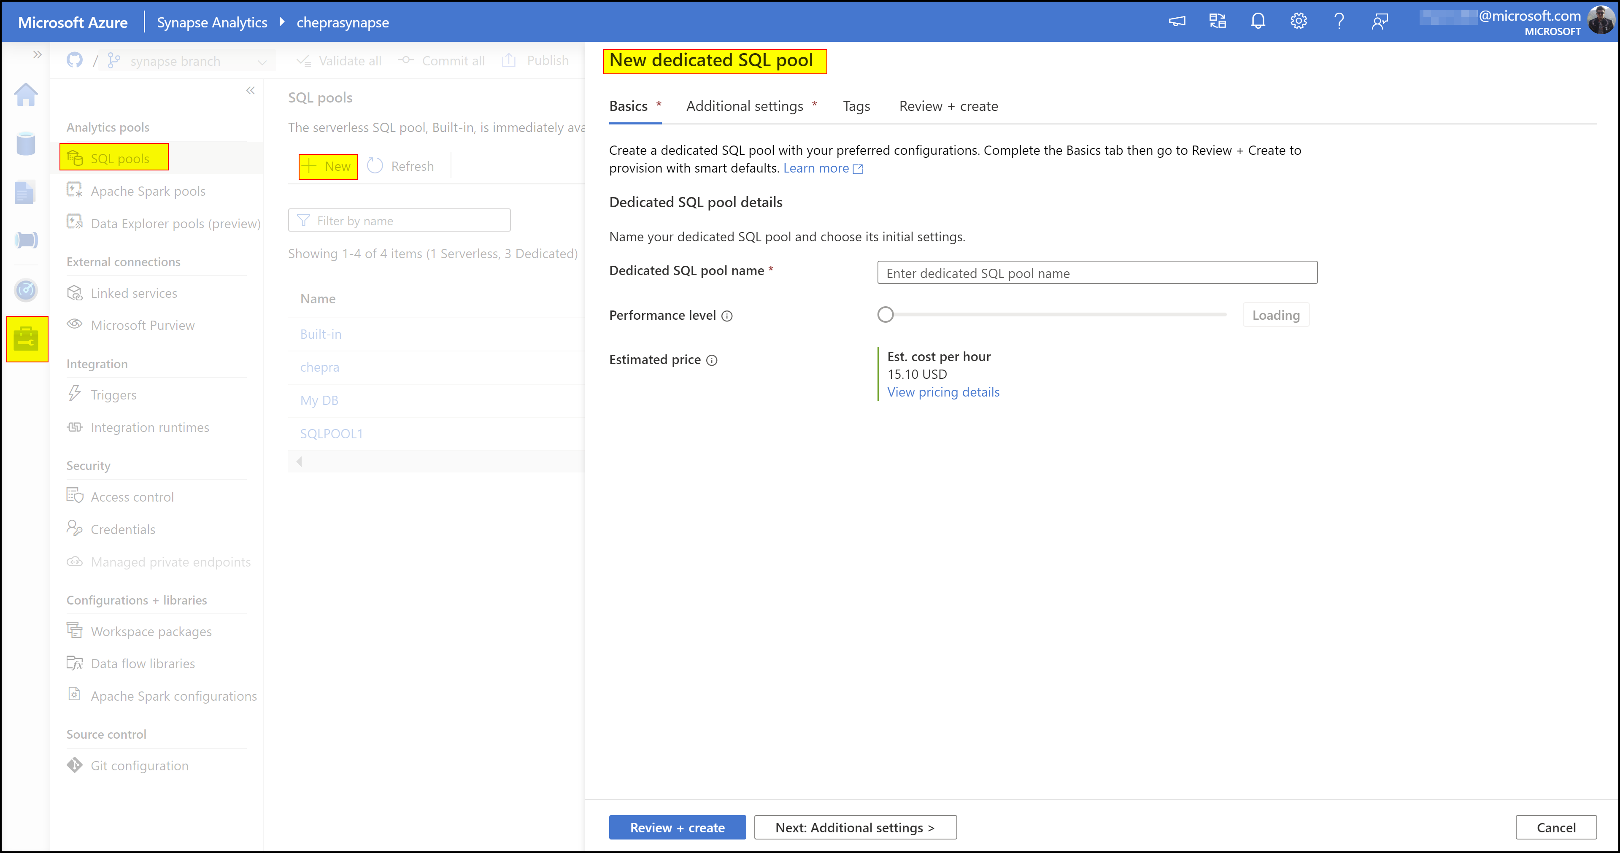Open the My DB SQL pool
1620x853 pixels.
click(319, 400)
